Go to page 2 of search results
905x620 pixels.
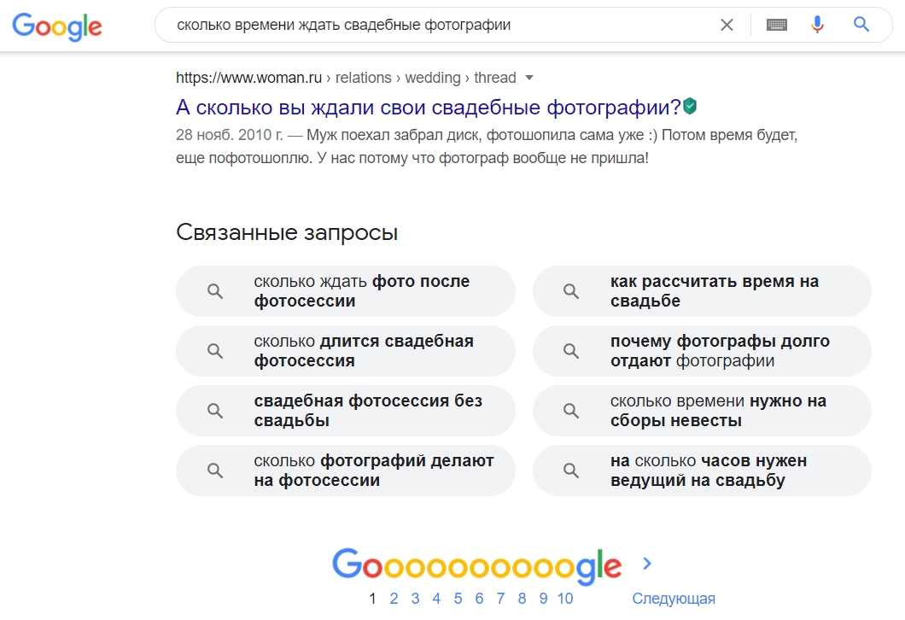tap(394, 599)
